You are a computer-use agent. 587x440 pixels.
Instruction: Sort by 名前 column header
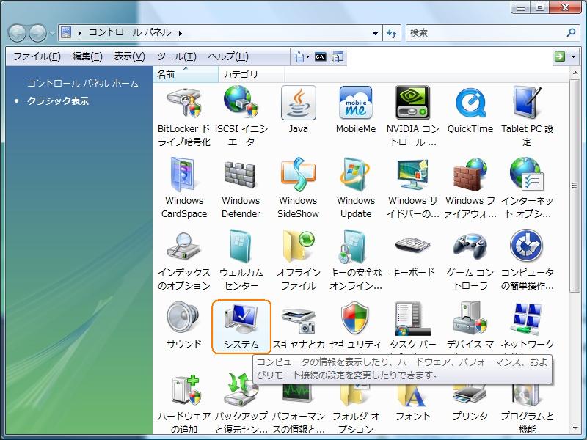[x=186, y=75]
